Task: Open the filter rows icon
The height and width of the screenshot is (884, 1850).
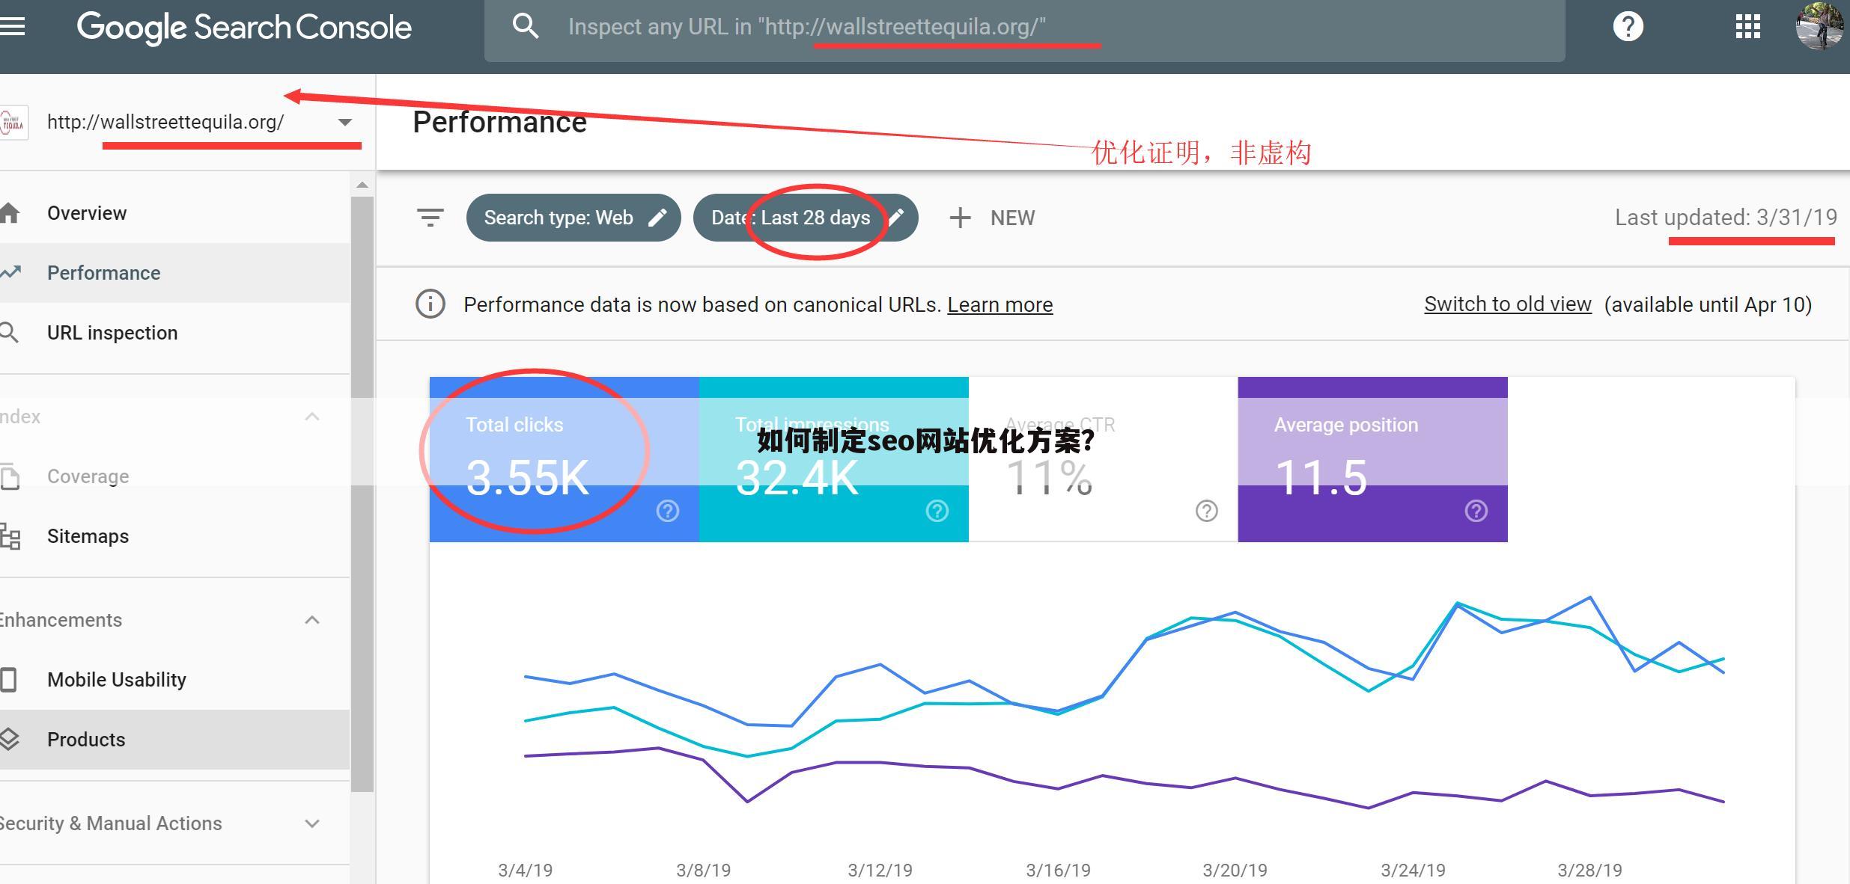Action: [x=430, y=218]
